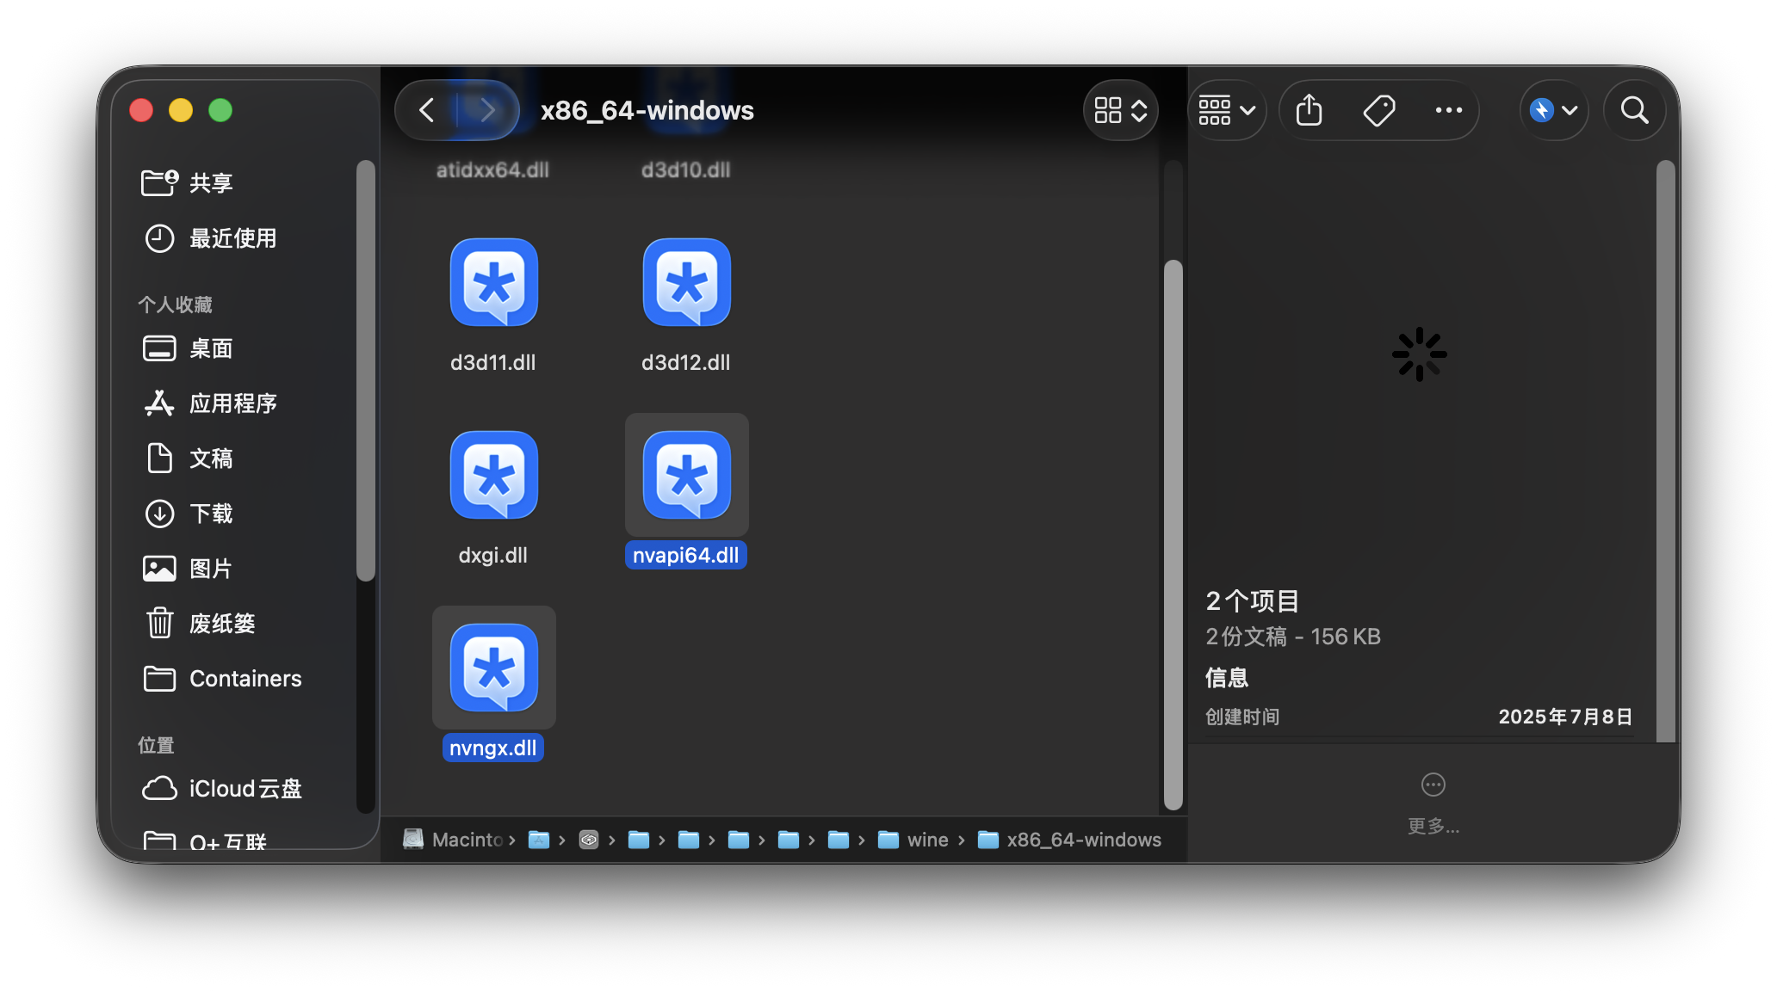Click the picture icon beside 图片
Image resolution: width=1777 pixels, height=991 pixels.
click(159, 568)
